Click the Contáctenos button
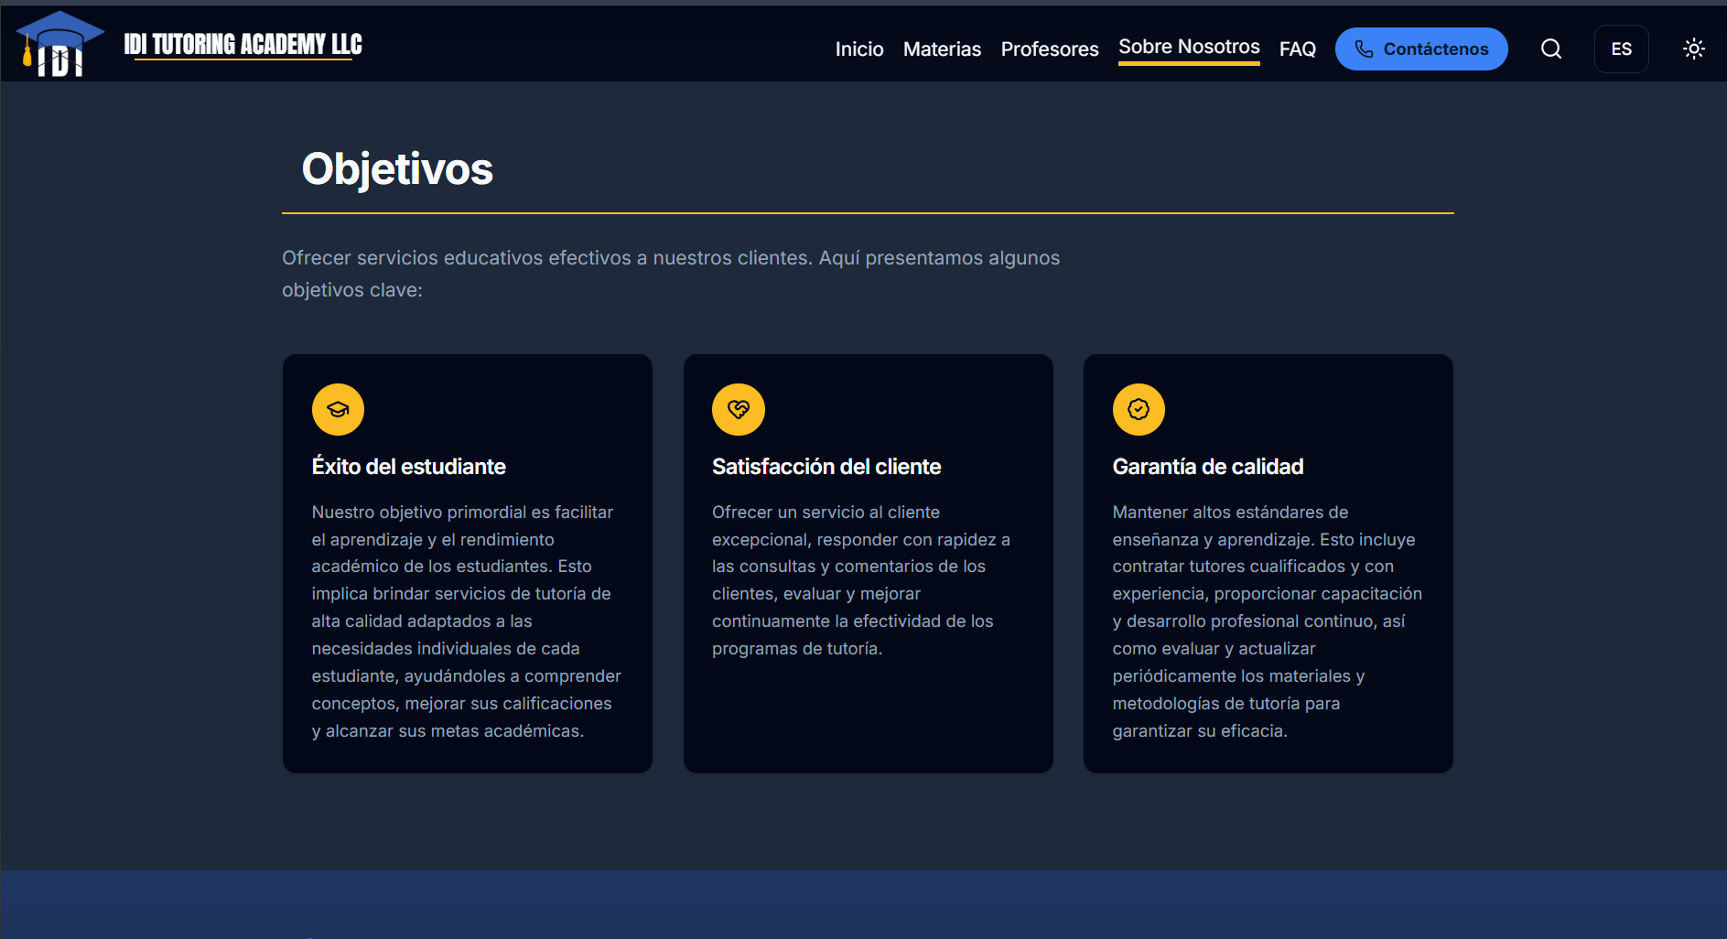 coord(1421,49)
